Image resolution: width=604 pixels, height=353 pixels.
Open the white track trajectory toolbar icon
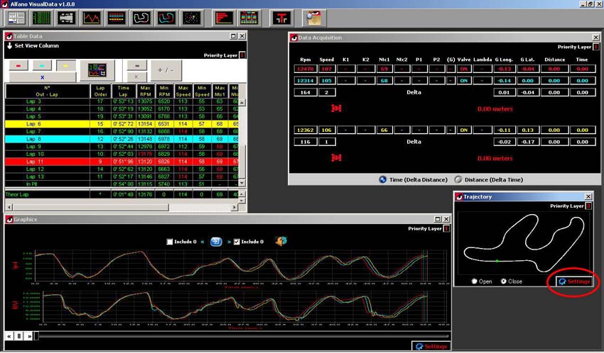(141, 18)
